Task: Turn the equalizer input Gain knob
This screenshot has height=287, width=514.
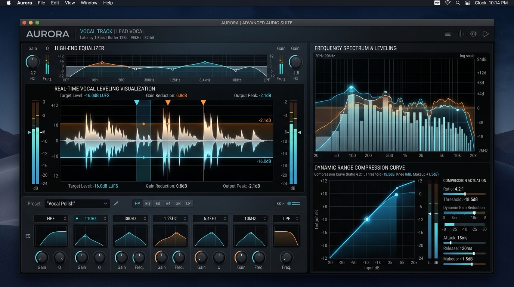Action: [x=32, y=62]
